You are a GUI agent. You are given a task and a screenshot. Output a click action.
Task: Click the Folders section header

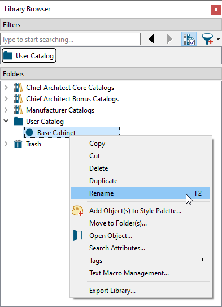111,74
